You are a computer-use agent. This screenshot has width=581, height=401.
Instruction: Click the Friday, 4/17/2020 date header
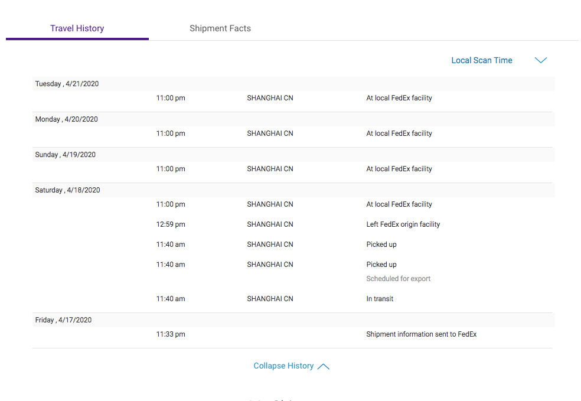tap(293, 320)
